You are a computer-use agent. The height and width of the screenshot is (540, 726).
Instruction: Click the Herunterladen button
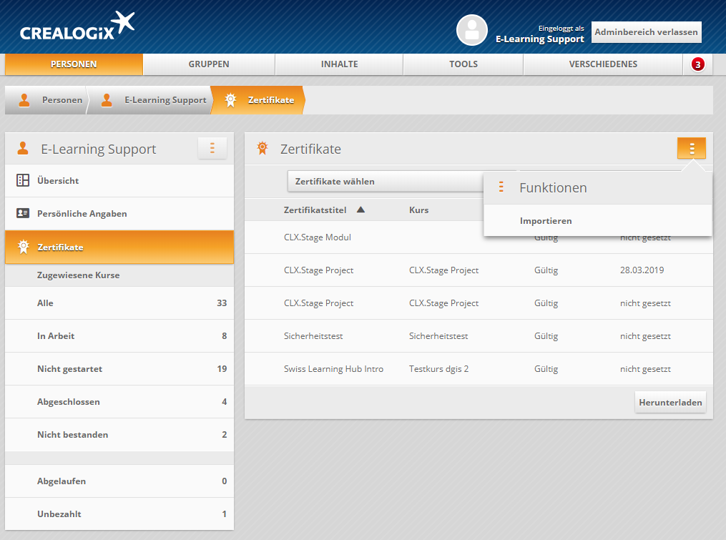(670, 403)
